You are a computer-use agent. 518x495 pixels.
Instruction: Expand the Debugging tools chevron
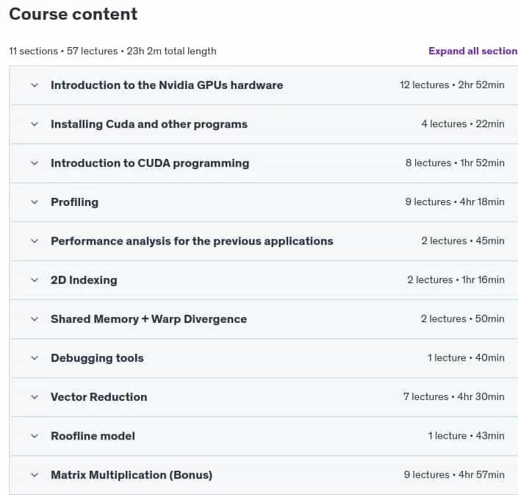click(35, 358)
